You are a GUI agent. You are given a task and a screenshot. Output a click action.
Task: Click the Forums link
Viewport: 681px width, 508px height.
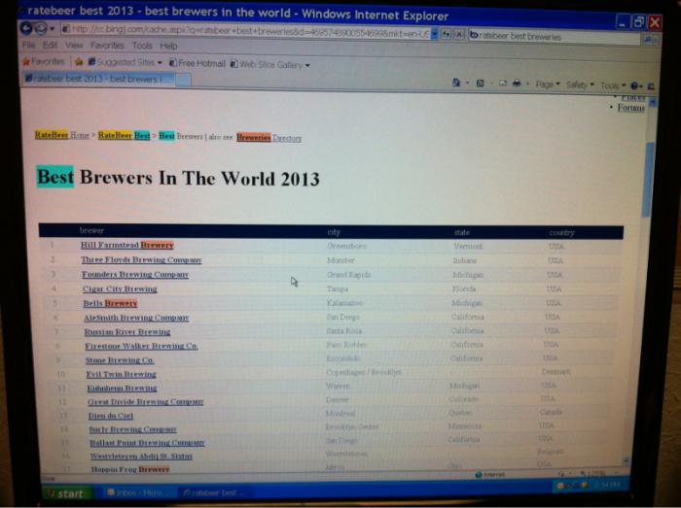coord(631,108)
